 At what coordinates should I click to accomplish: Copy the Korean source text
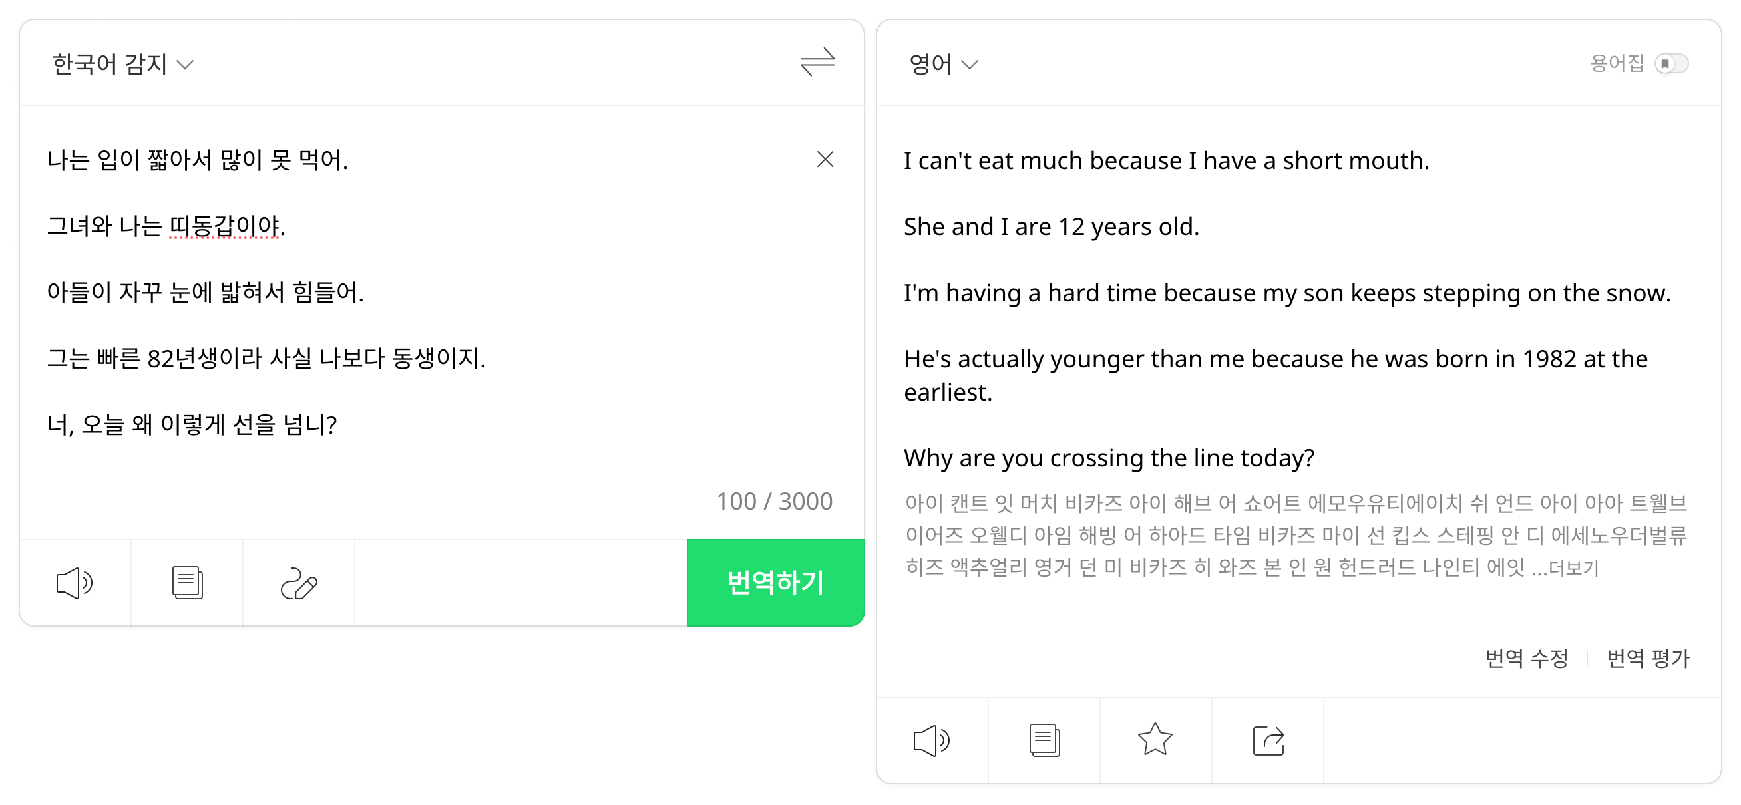tap(187, 583)
